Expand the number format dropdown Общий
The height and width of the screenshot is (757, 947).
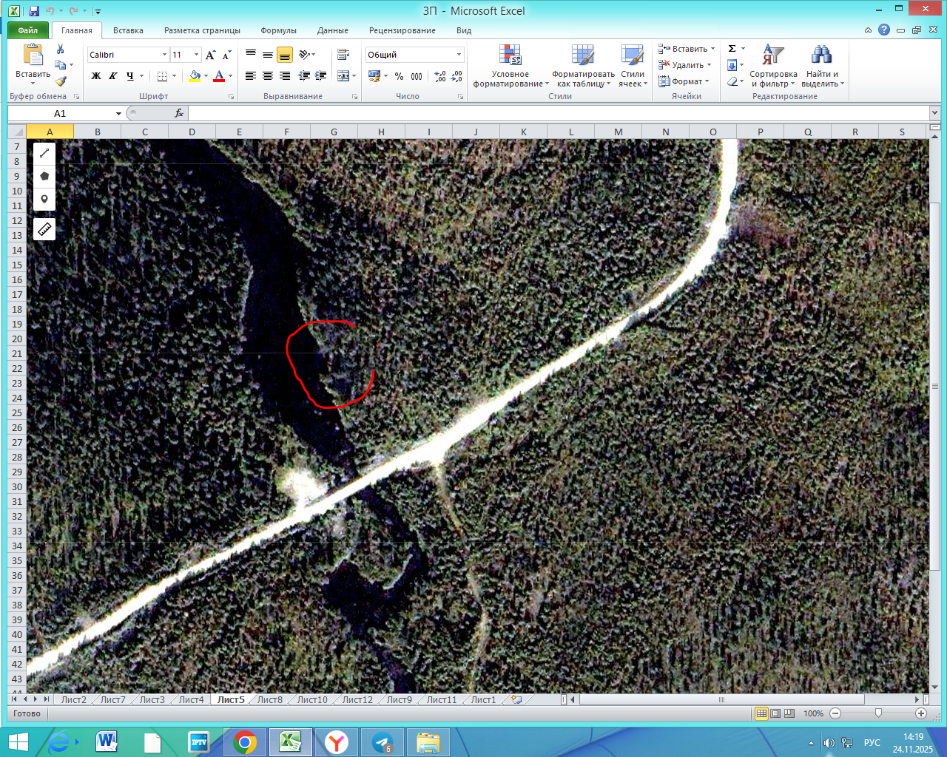[459, 55]
